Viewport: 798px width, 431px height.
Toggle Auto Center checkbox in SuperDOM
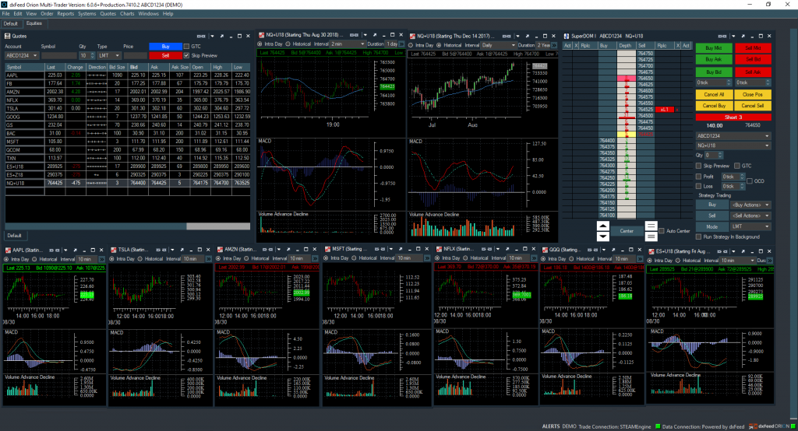pos(662,231)
